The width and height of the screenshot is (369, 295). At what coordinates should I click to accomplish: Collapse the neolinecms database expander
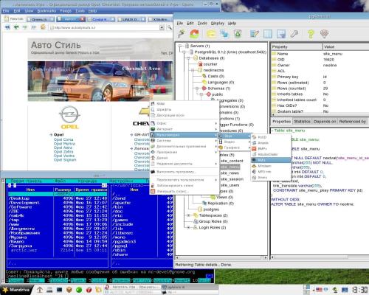(x=193, y=70)
